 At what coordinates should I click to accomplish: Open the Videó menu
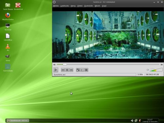pos(80,6)
